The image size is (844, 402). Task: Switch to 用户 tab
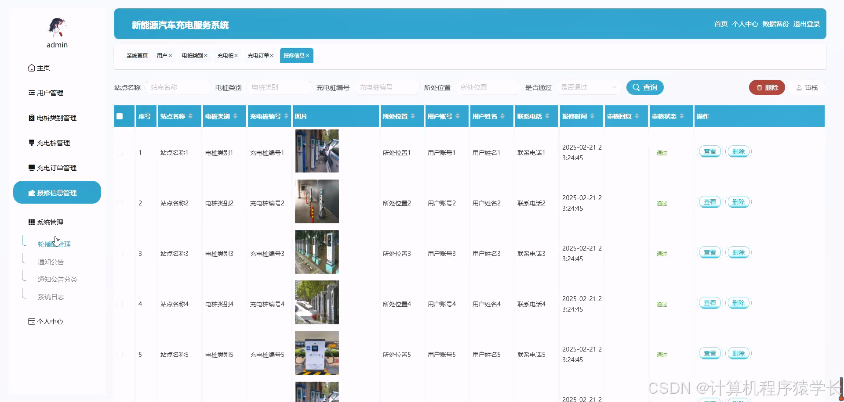162,55
